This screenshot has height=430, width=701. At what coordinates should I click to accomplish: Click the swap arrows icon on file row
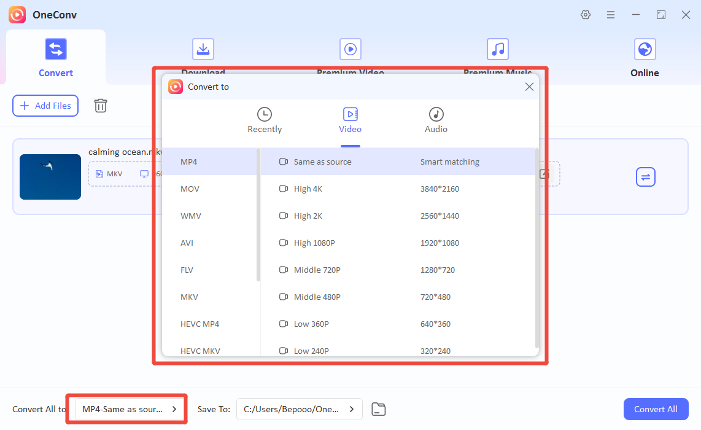(x=645, y=176)
